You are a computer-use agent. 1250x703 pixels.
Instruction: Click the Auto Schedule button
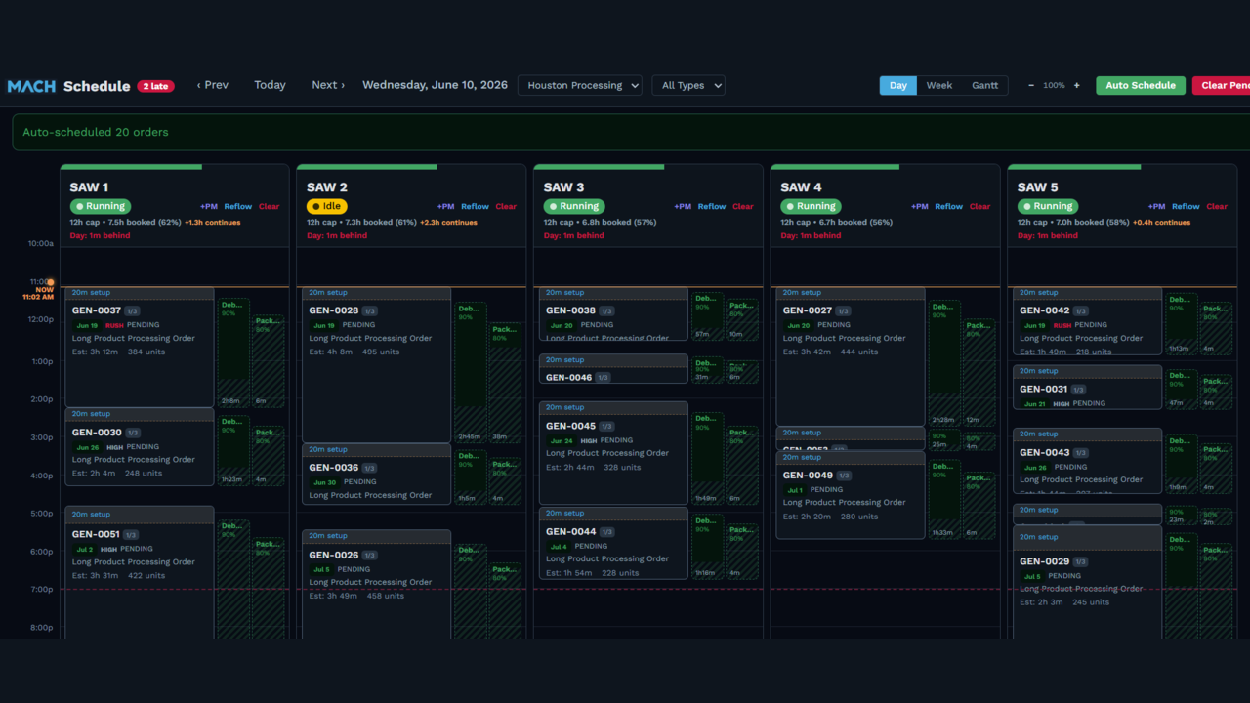(x=1141, y=85)
